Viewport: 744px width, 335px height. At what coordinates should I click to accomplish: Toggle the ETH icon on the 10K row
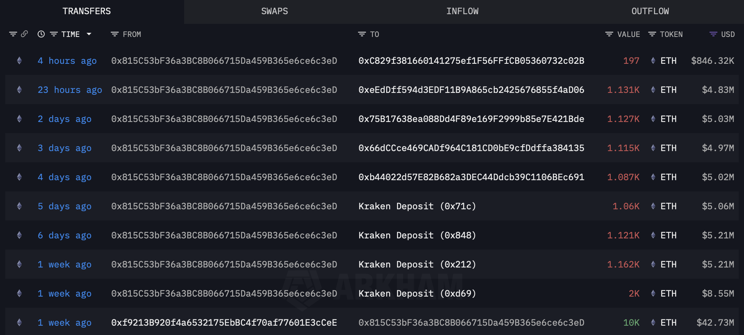653,322
